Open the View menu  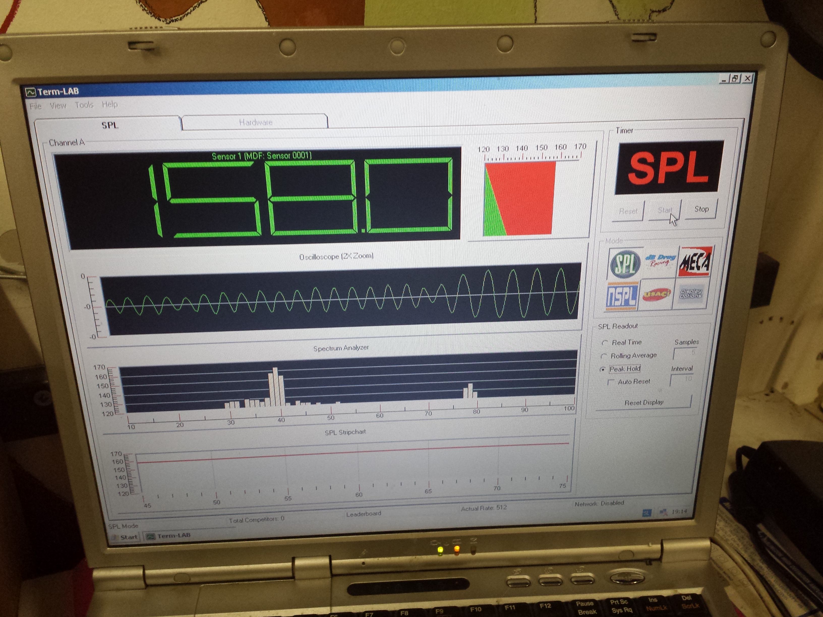(x=58, y=106)
